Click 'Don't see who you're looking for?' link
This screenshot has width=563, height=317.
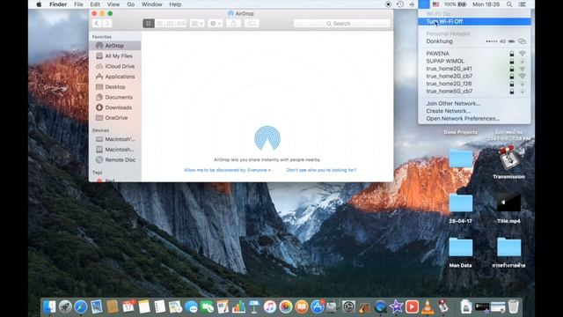tap(321, 170)
